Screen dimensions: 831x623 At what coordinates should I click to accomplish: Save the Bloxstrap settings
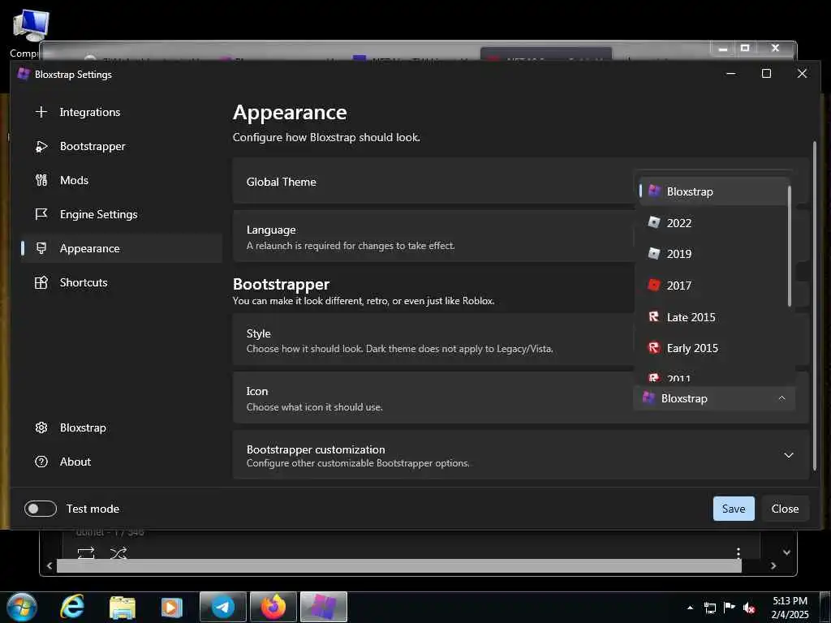pyautogui.click(x=734, y=509)
